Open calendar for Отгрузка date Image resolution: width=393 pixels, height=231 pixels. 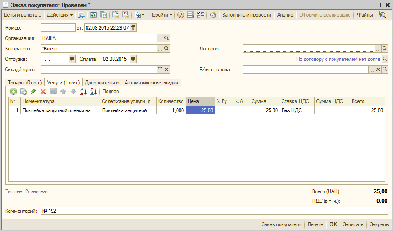[x=72, y=59]
